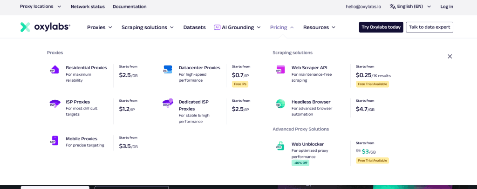Click the Web Unblocker WU icon
The width and height of the screenshot is (477, 189).
[x=280, y=146]
